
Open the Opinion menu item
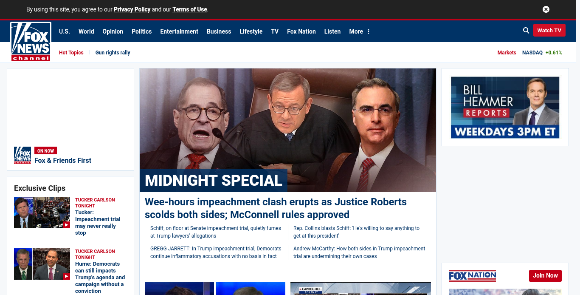[113, 31]
